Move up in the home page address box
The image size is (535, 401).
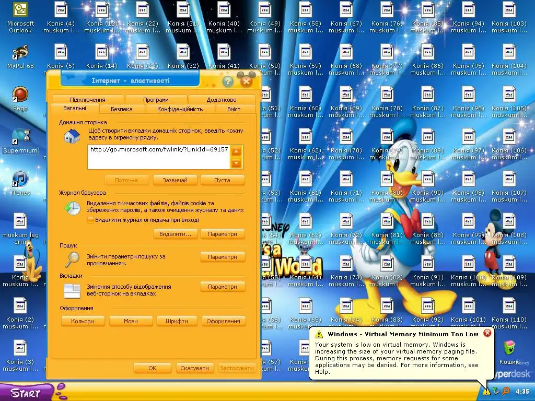click(237, 151)
